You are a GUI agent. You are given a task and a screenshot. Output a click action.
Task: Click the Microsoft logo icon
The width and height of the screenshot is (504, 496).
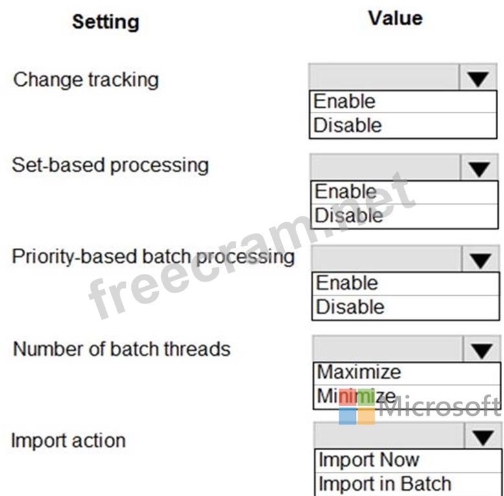tap(357, 408)
